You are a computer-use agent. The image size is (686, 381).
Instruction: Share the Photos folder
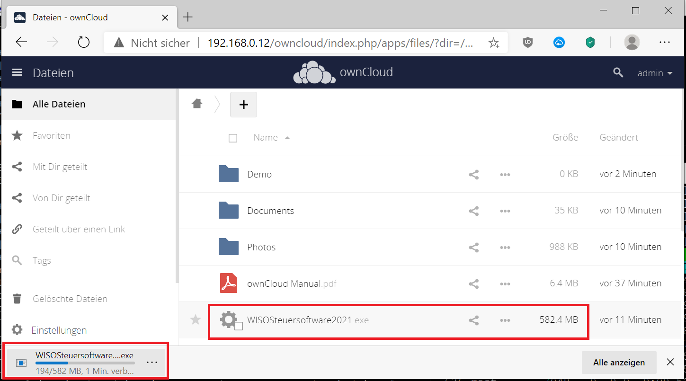(473, 247)
